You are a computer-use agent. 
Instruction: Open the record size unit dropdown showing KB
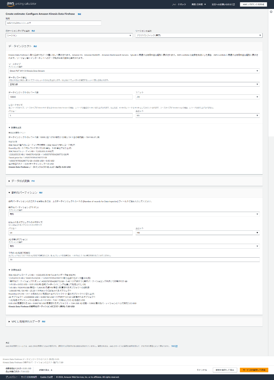198,116
